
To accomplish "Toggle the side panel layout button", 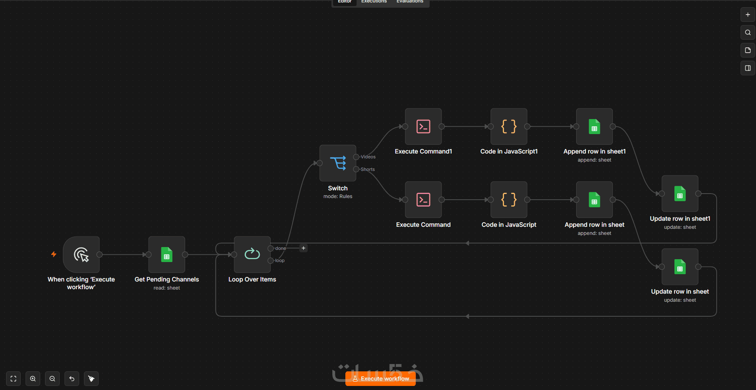I will pyautogui.click(x=748, y=68).
